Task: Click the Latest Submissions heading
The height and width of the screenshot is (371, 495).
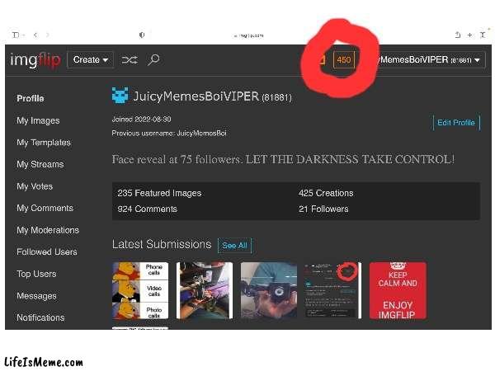Action: (x=162, y=245)
